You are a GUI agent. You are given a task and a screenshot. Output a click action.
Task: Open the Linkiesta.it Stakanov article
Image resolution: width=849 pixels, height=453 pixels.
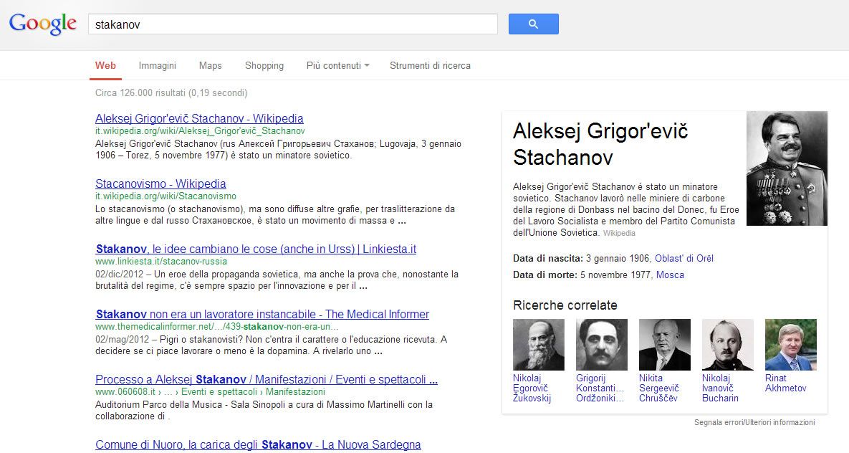coord(256,249)
